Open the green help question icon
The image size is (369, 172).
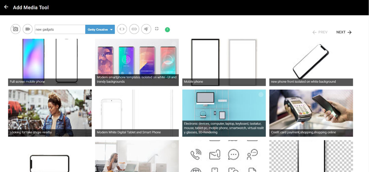(x=167, y=30)
